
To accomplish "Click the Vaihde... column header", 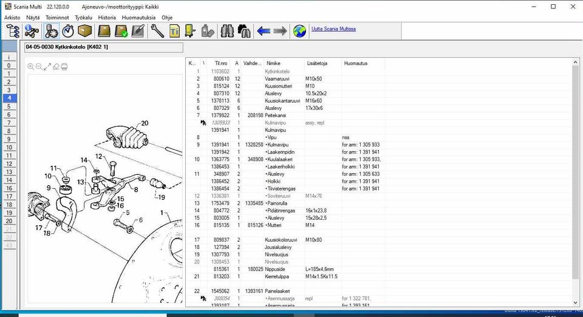I will [x=253, y=63].
